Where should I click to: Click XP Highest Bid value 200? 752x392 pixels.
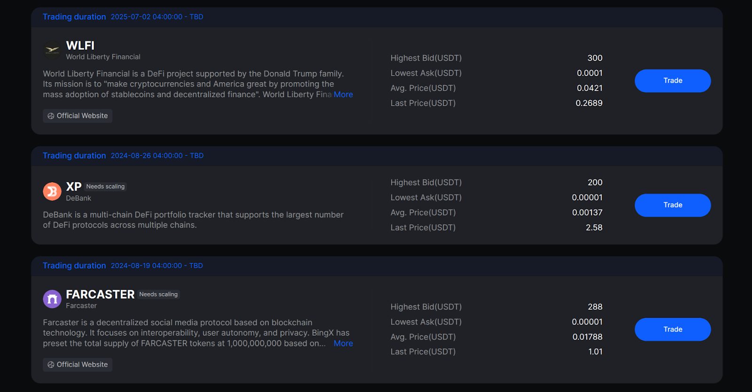(595, 183)
